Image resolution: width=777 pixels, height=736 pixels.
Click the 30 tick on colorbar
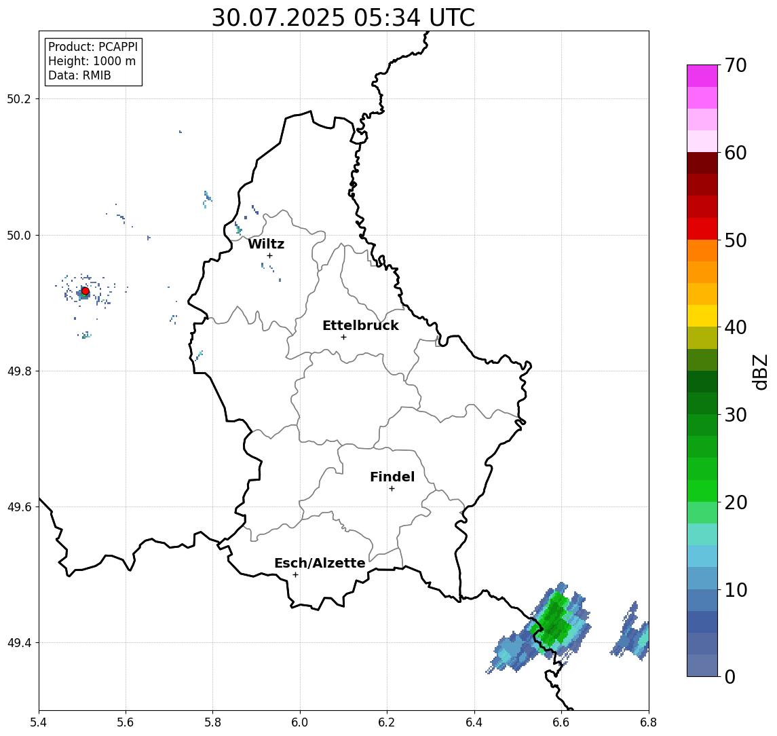736,415
